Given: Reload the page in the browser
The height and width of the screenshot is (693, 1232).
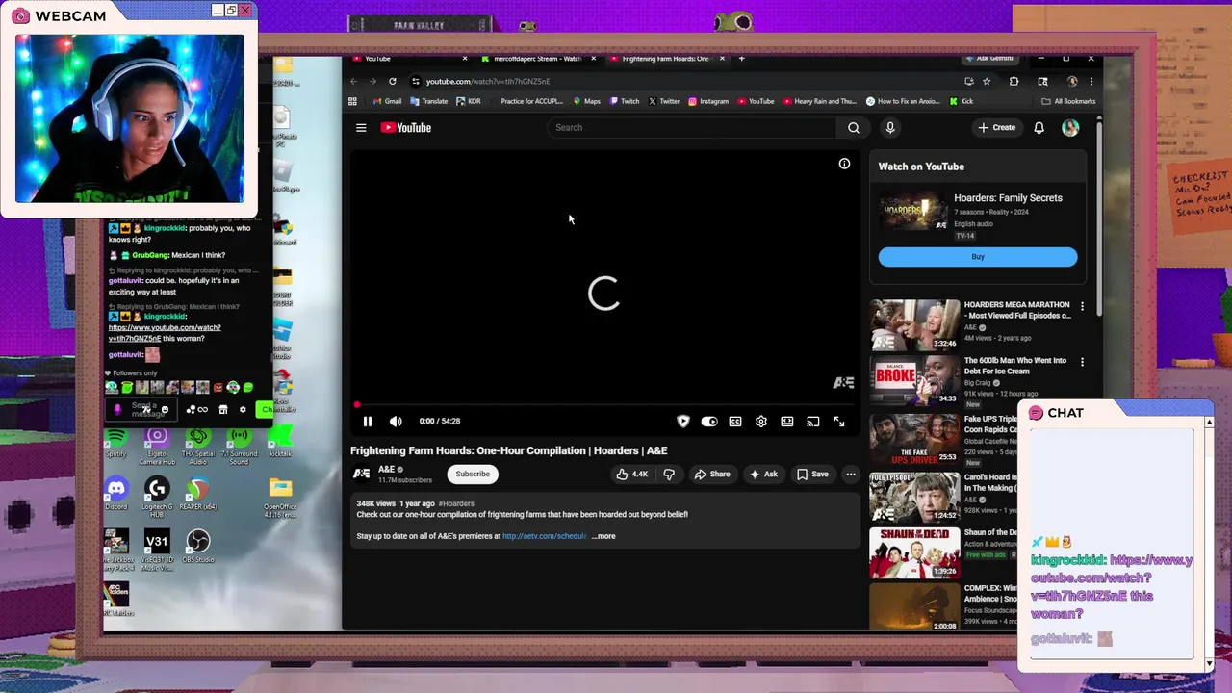Looking at the screenshot, I should coord(393,82).
